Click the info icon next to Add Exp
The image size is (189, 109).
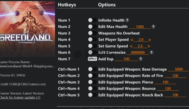coord(141,59)
